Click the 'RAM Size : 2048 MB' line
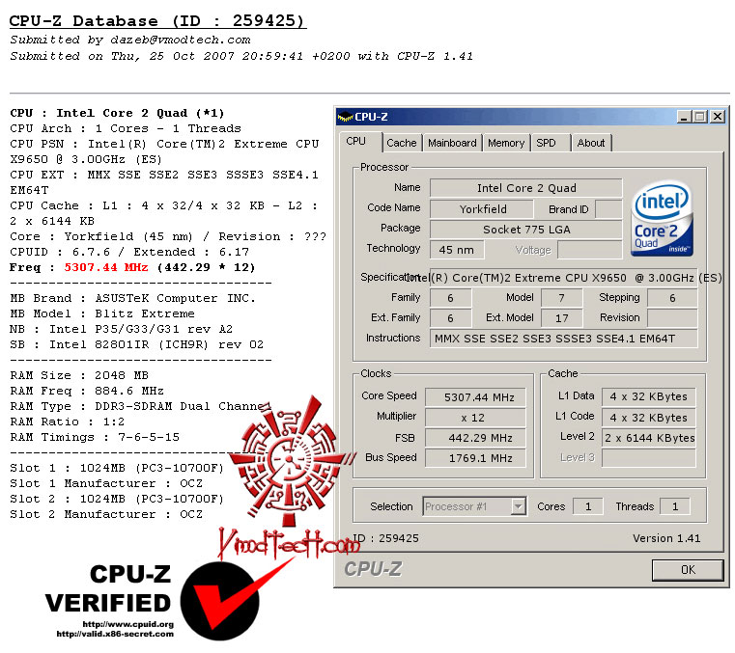 [79, 375]
